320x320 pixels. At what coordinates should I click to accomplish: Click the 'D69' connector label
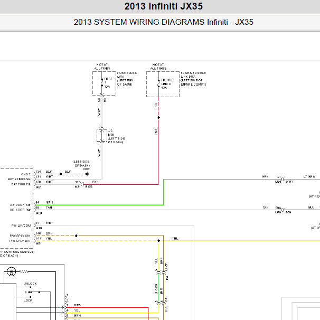(288, 212)
